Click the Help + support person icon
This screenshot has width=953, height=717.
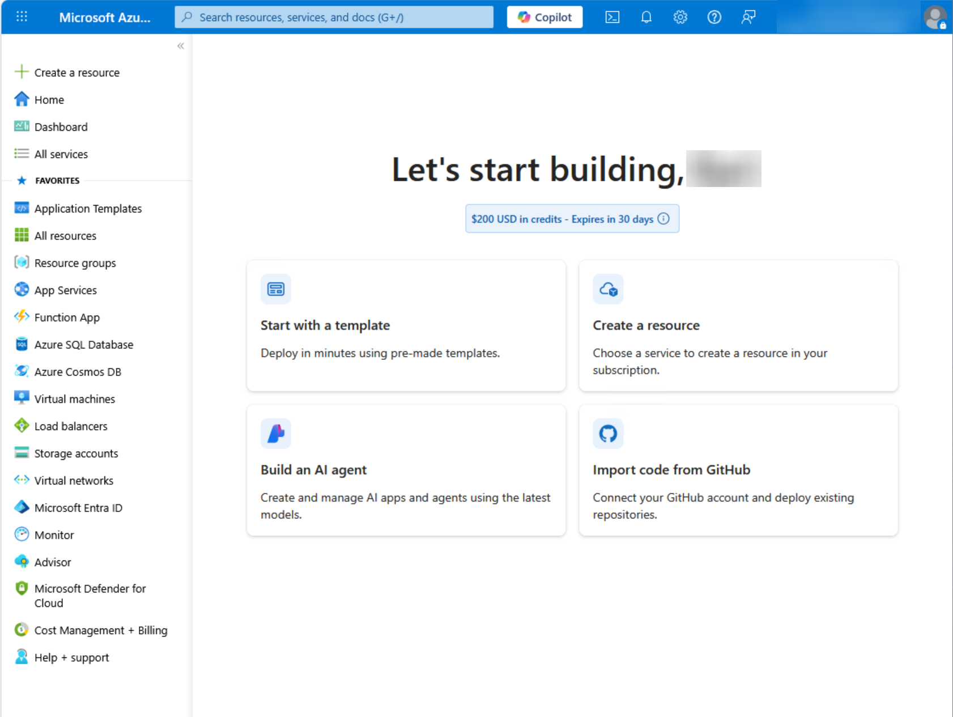coord(22,657)
